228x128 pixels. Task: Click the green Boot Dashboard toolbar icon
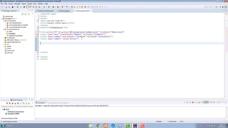pyautogui.click(x=24, y=7)
